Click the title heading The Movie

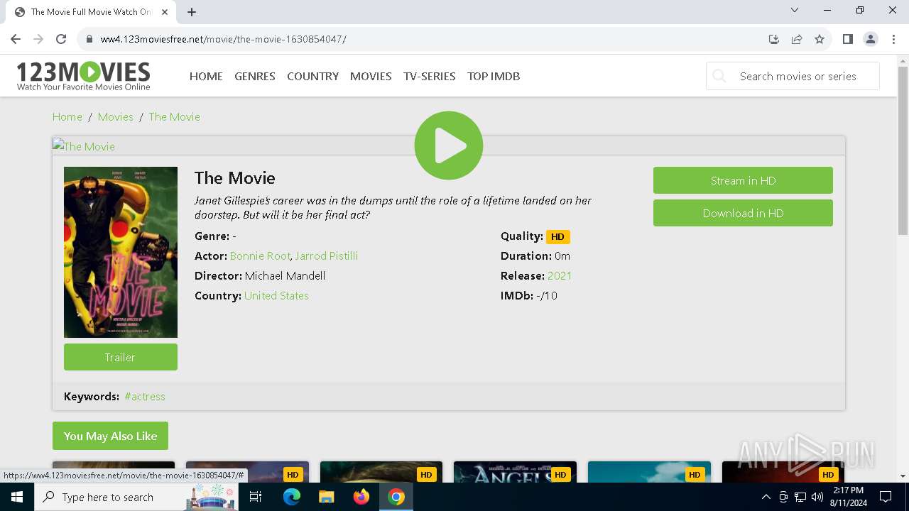click(x=235, y=178)
